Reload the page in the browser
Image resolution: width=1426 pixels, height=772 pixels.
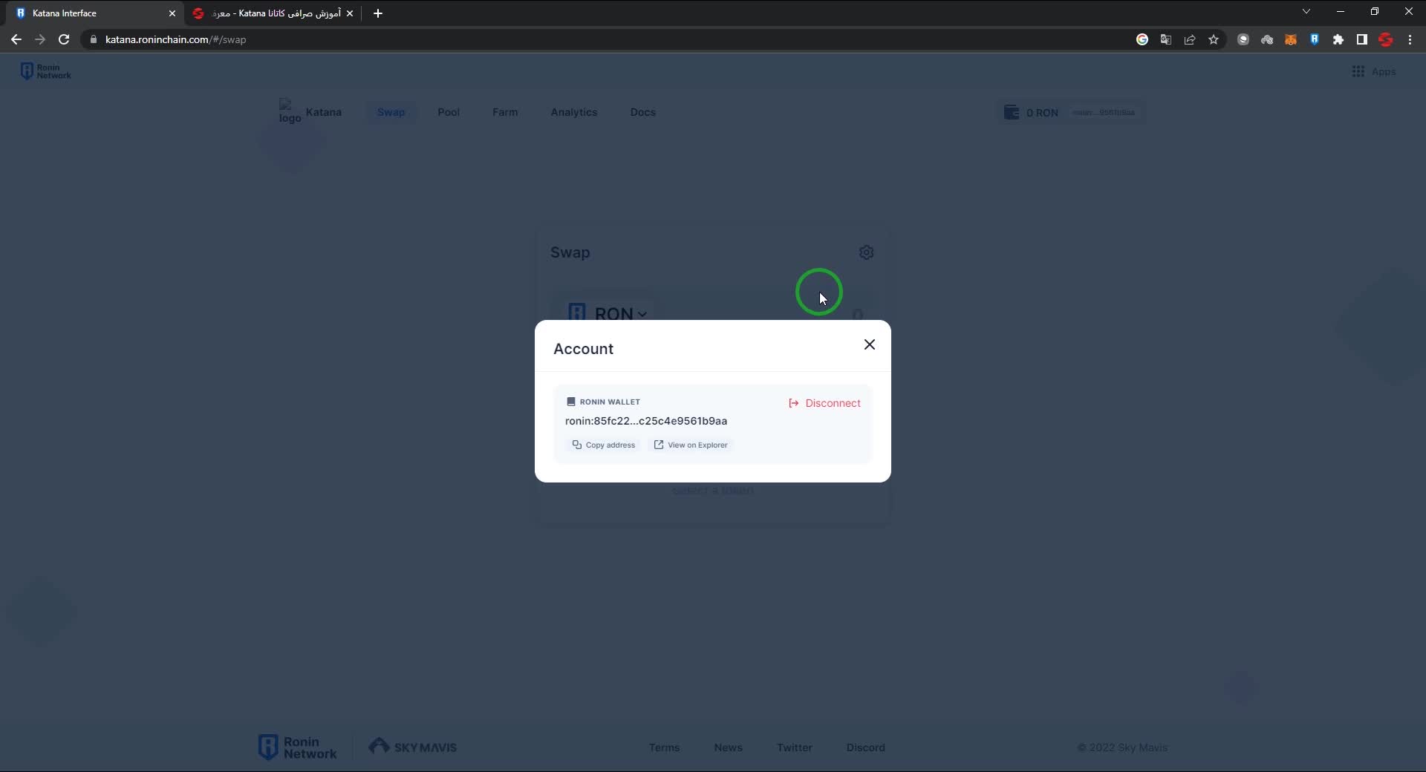click(x=64, y=40)
